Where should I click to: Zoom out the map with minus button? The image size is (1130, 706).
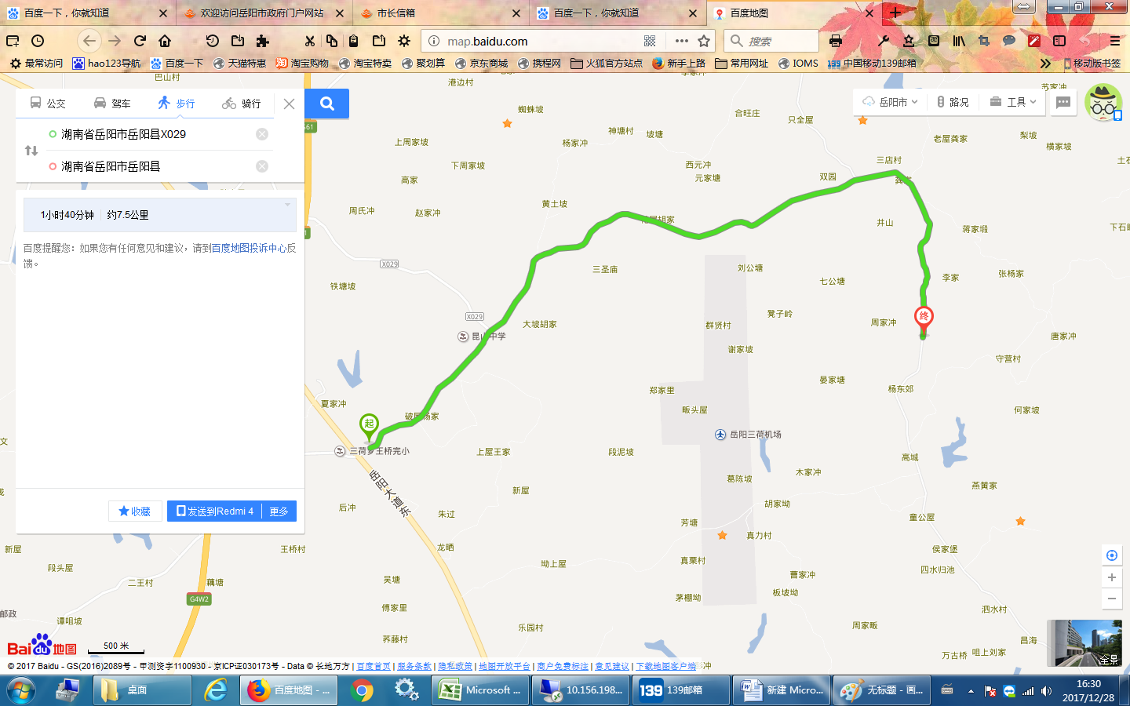(1111, 599)
